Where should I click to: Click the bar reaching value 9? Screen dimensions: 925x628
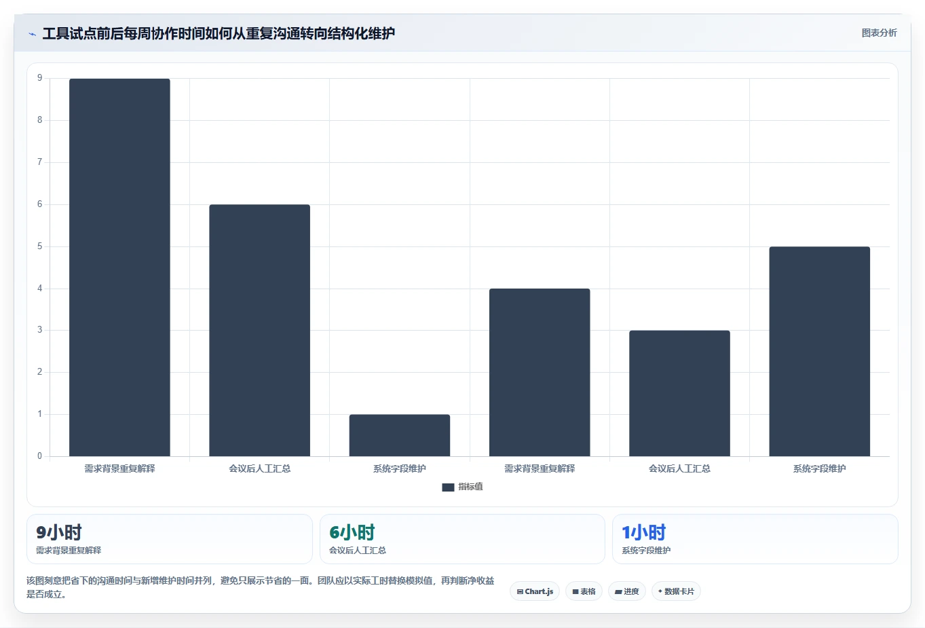[x=119, y=267]
